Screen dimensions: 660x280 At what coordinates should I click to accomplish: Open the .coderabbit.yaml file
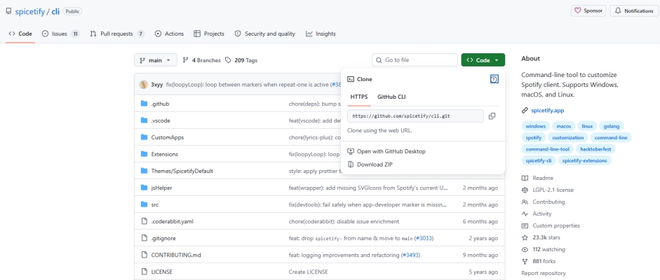click(172, 221)
